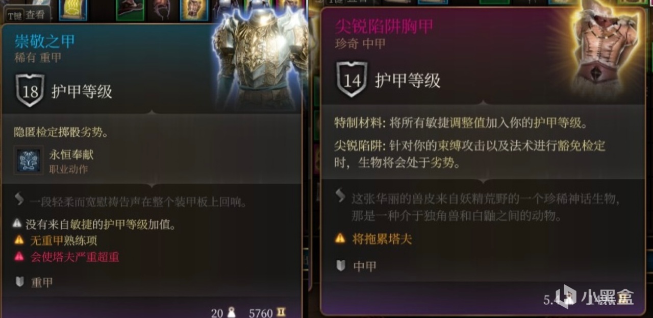Click the gold coin icon next to 5760
Image resolution: width=653 pixels, height=318 pixels.
[281, 312]
